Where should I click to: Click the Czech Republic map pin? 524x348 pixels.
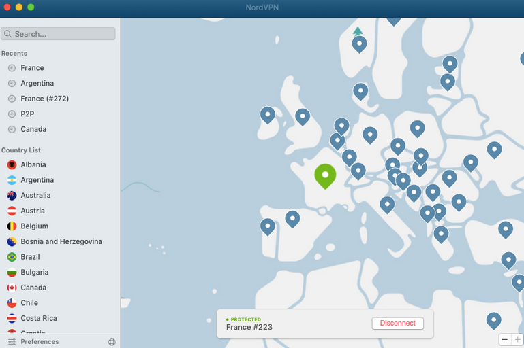(398, 147)
